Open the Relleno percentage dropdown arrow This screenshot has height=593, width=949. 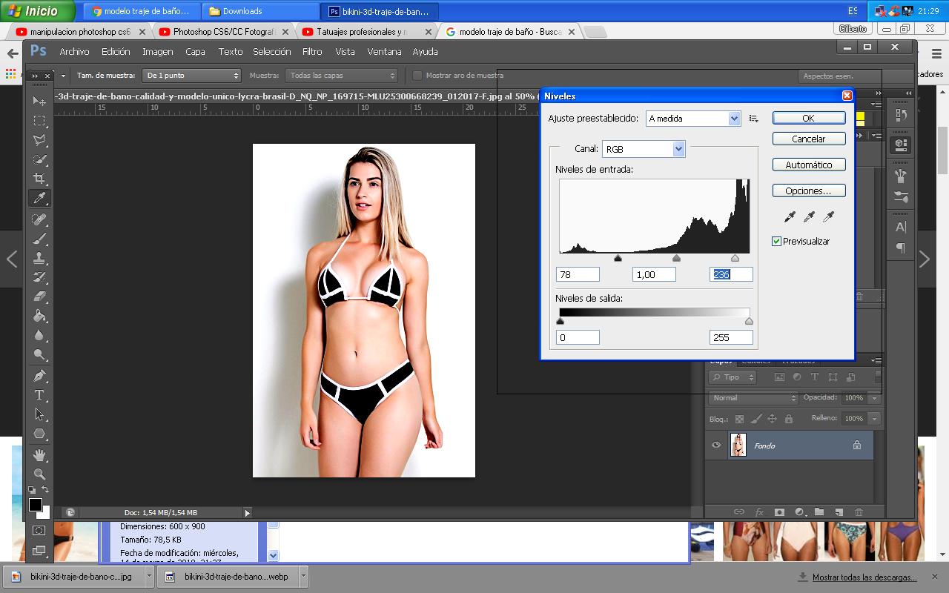pyautogui.click(x=874, y=419)
